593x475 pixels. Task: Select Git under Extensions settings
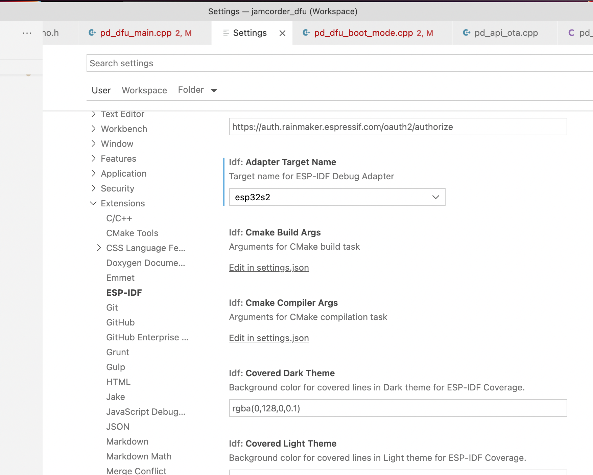(112, 307)
